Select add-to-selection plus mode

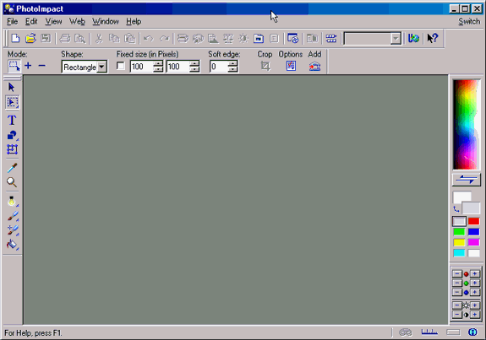point(28,66)
